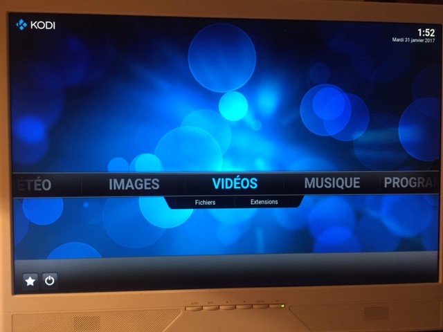Screen dimensions: 443x332
Task: Open the power shutdown menu icon
Action: click(x=49, y=280)
